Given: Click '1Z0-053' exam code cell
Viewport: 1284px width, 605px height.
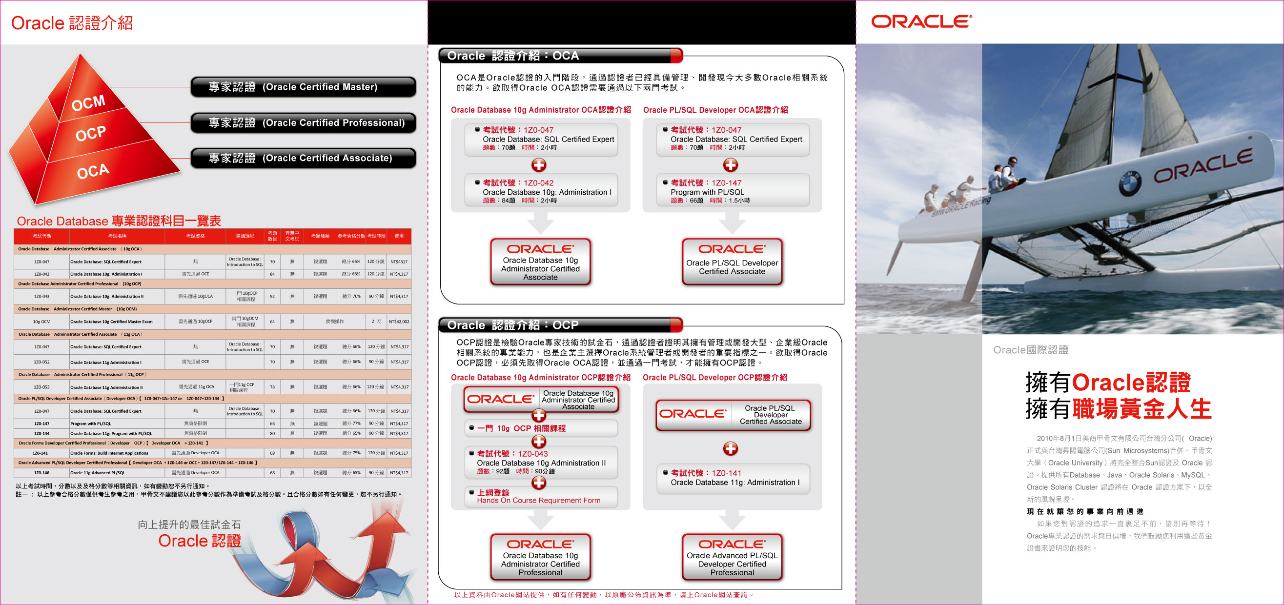Looking at the screenshot, I should pyautogui.click(x=42, y=387).
